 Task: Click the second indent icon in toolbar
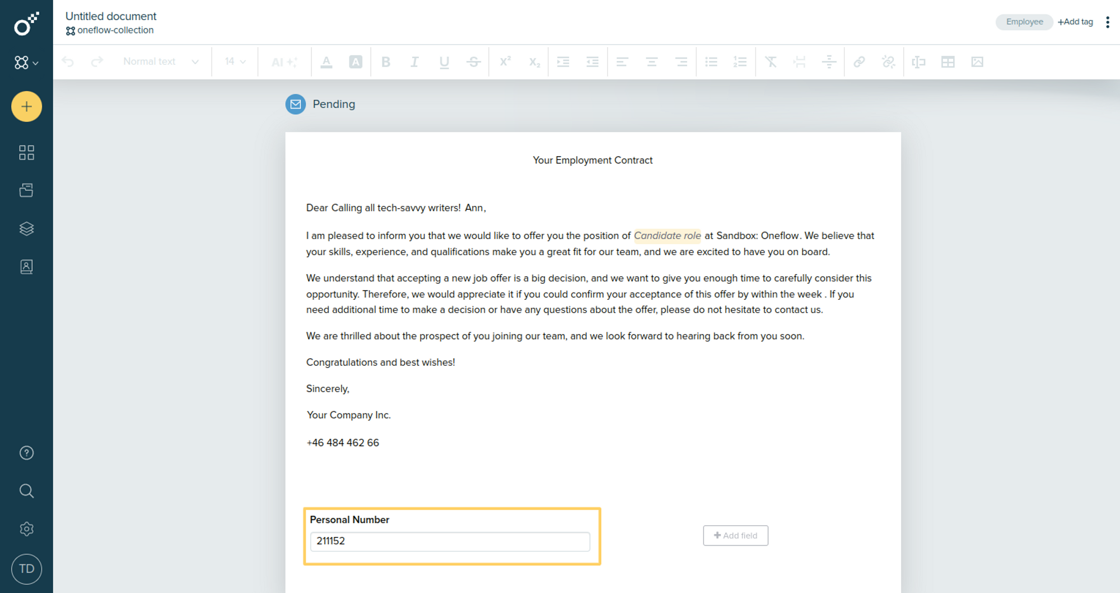coord(592,62)
